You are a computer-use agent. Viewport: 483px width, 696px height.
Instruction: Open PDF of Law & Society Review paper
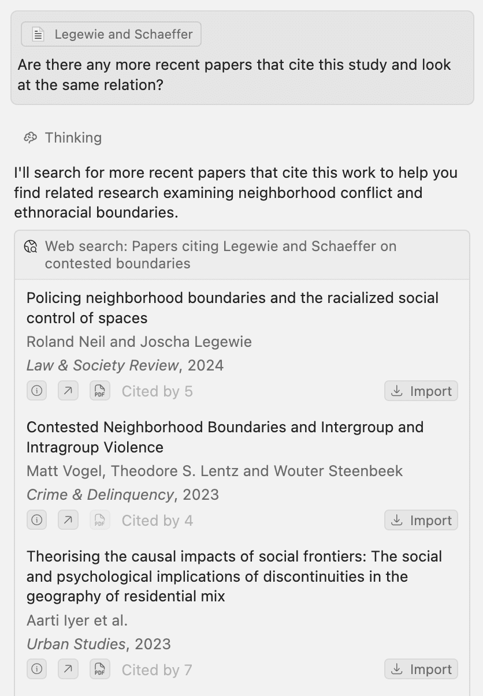tap(100, 391)
